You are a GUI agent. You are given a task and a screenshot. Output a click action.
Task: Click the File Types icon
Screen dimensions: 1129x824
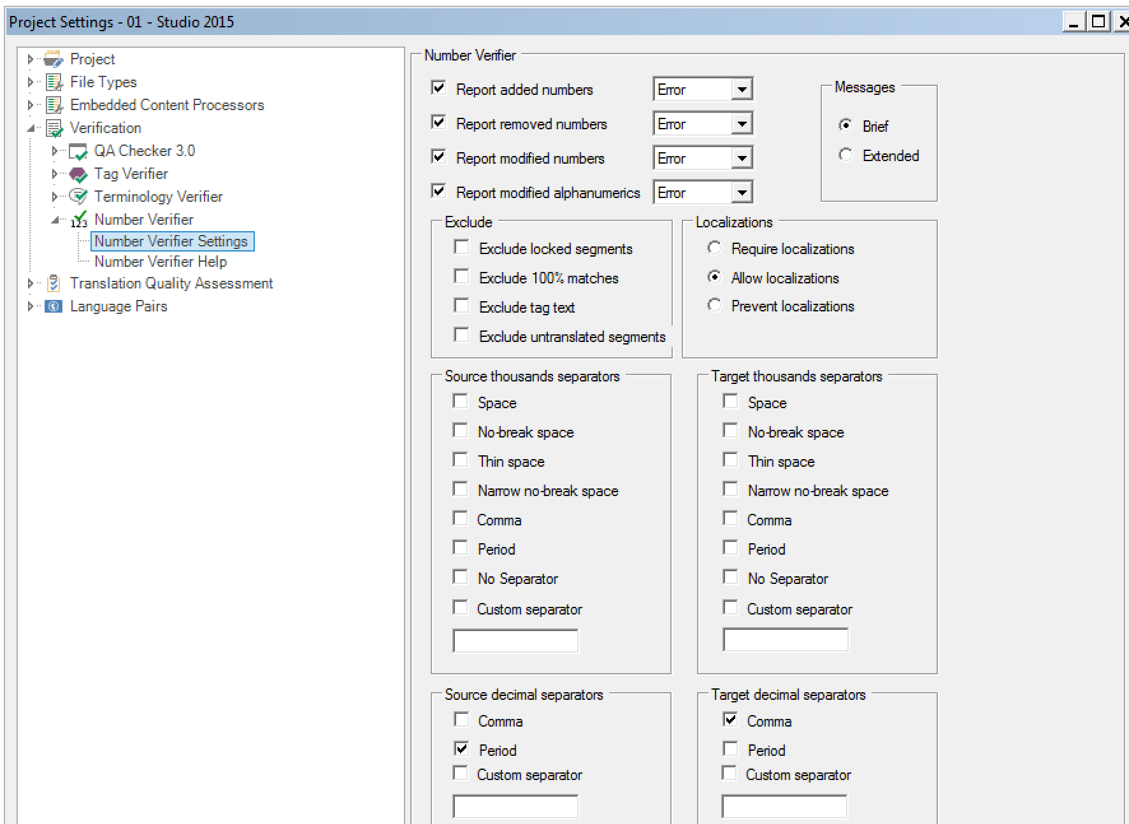(54, 82)
